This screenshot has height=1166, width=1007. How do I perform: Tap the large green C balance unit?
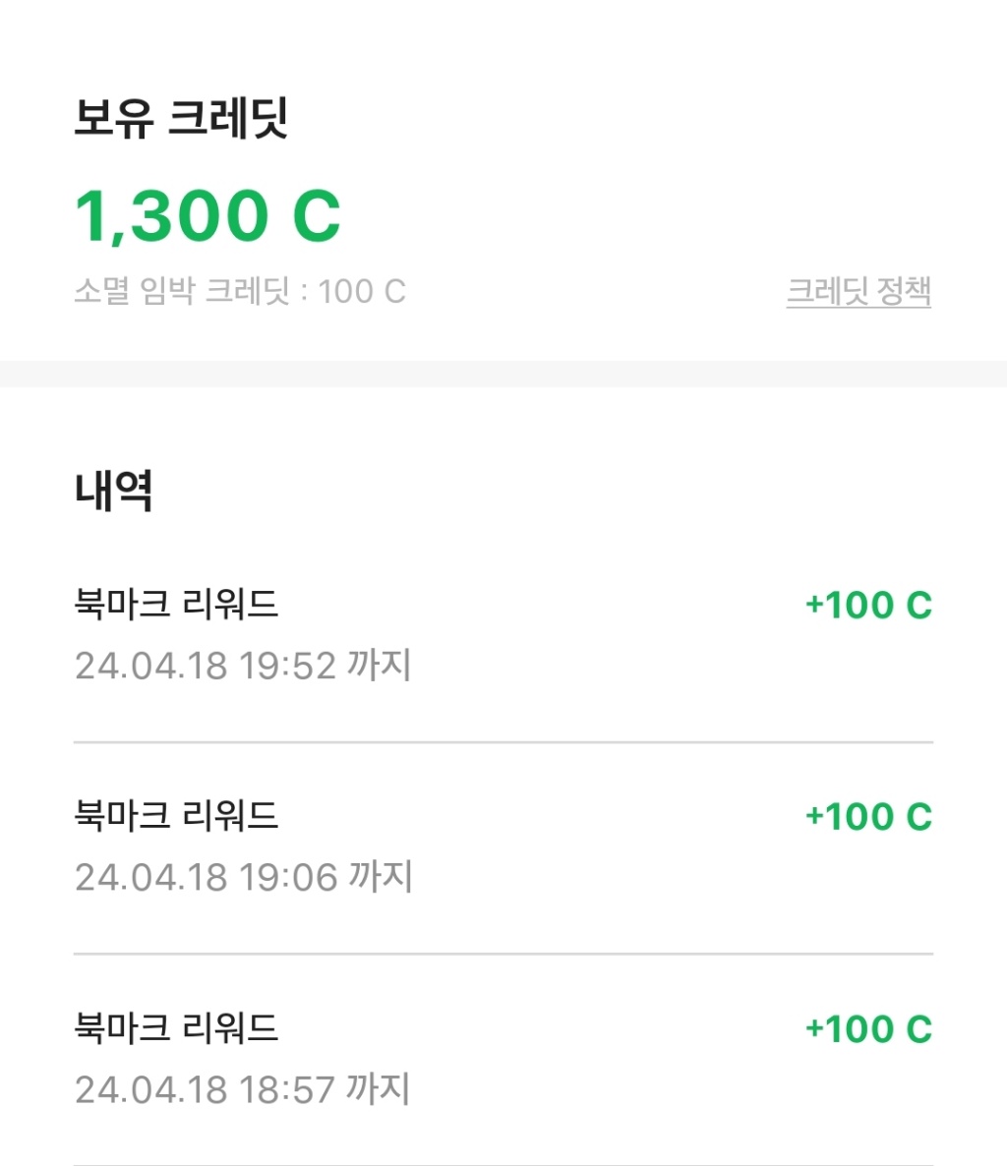(x=316, y=216)
